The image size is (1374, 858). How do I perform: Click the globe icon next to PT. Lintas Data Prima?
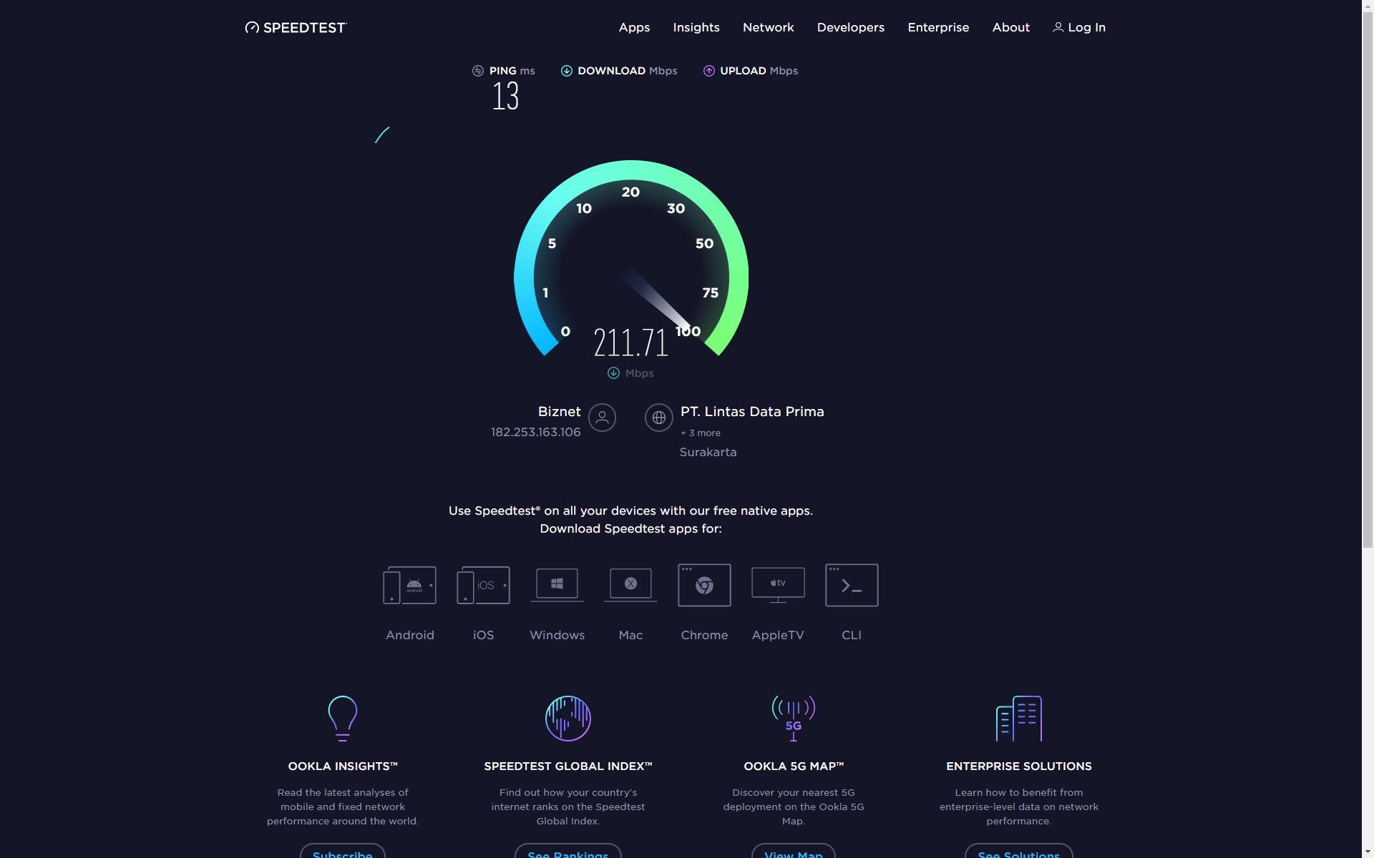click(x=659, y=418)
